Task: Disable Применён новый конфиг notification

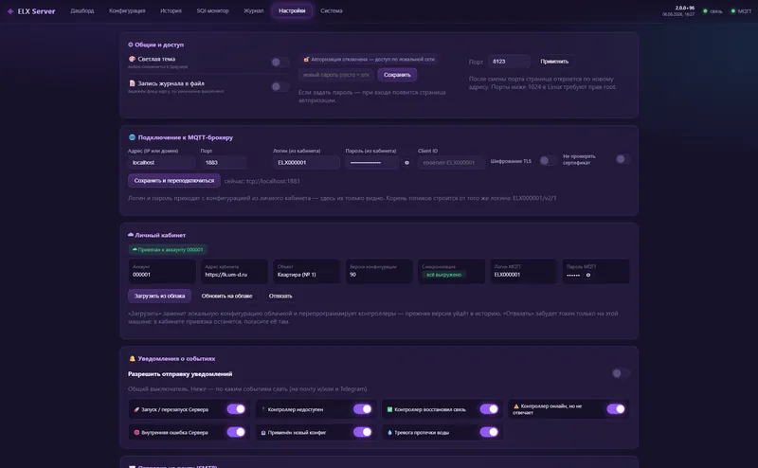Action: (362, 432)
